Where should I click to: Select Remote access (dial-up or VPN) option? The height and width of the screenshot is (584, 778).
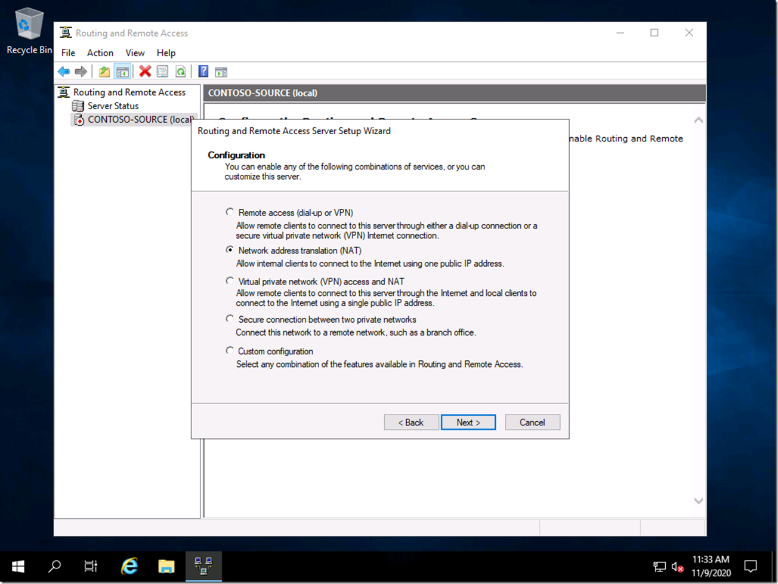[230, 212]
